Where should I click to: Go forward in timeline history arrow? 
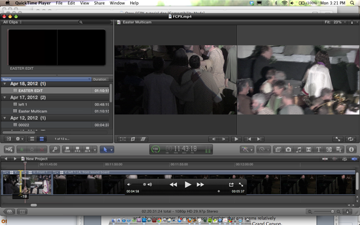click(14, 158)
